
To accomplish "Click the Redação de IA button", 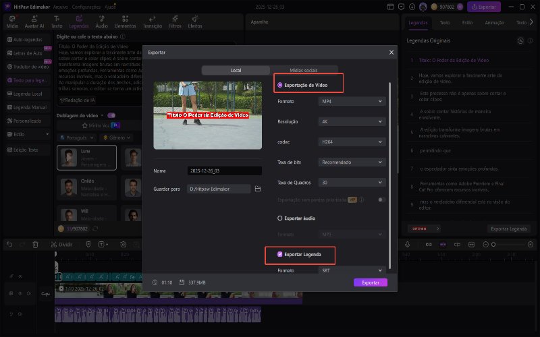I will tap(78, 100).
